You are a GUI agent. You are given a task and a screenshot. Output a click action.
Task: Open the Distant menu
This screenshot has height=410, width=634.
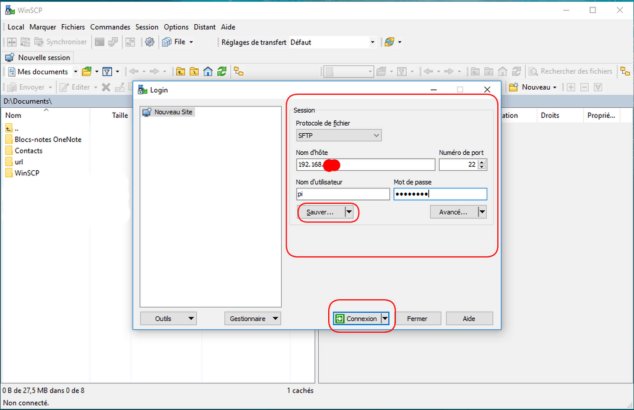click(x=204, y=27)
